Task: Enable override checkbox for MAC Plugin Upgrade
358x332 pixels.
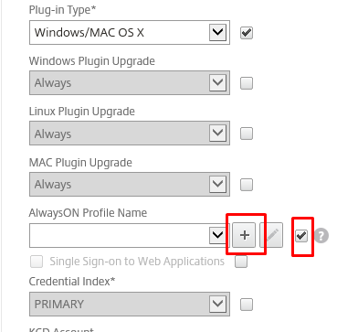Action: [247, 185]
